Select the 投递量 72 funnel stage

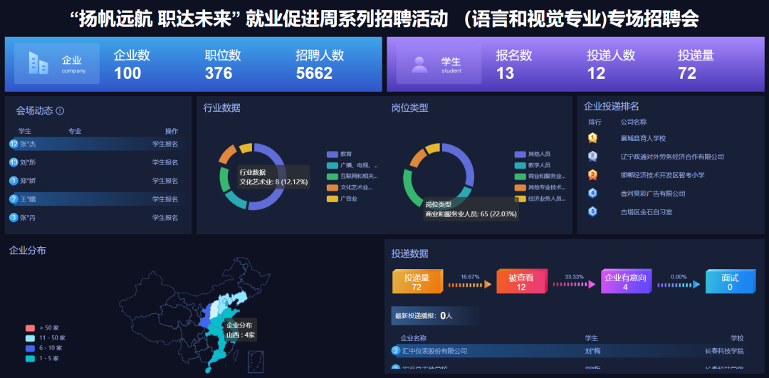pos(418,282)
